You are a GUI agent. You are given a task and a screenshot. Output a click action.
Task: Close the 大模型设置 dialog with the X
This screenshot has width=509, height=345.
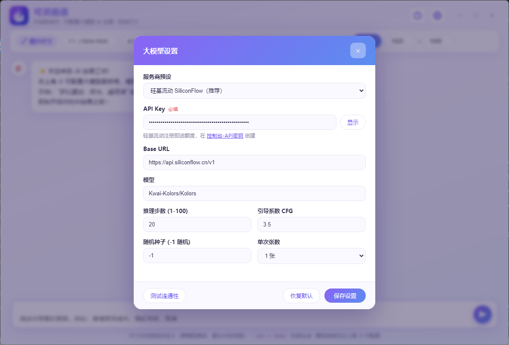(x=358, y=50)
